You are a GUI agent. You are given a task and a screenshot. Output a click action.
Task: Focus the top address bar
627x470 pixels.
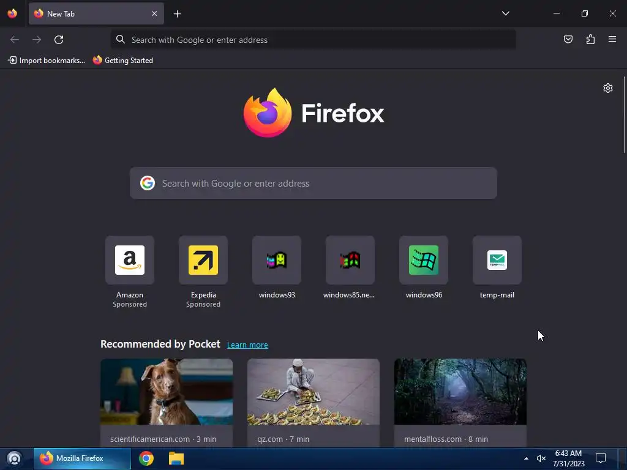click(313, 40)
